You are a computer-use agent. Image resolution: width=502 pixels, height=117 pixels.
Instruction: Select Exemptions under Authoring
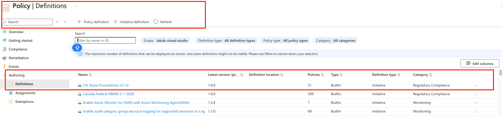pyautogui.click(x=25, y=102)
